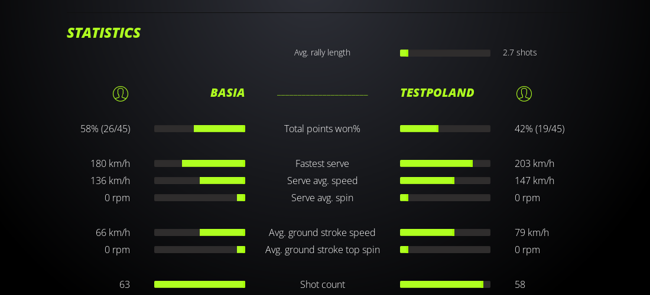
Task: Click the 'Total points won%' label
Action: click(x=322, y=129)
